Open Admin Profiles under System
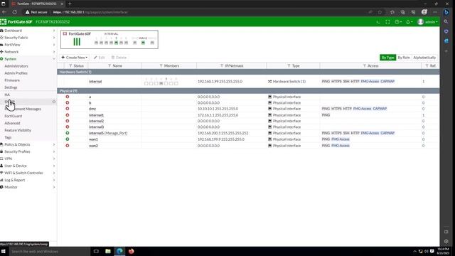Screen dimensions: 455x256 (16, 73)
